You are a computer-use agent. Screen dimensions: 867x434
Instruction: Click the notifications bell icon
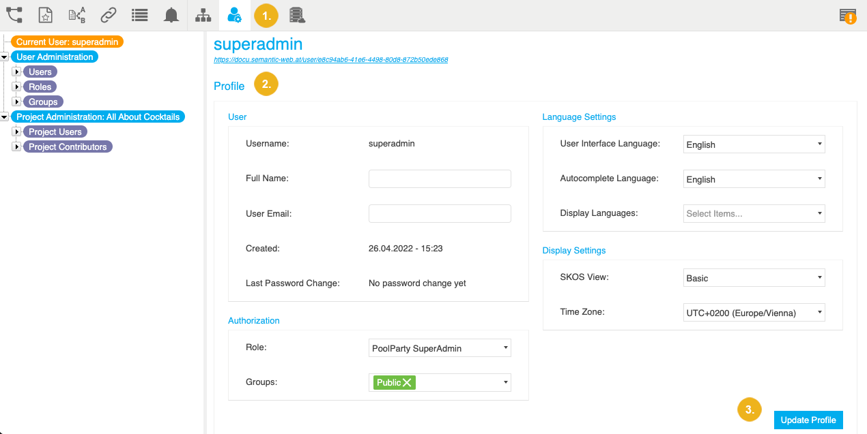171,15
